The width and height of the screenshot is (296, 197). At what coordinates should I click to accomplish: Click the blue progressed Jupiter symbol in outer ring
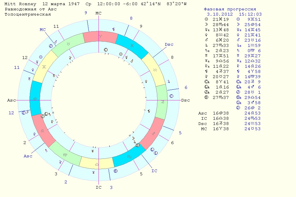(169, 82)
